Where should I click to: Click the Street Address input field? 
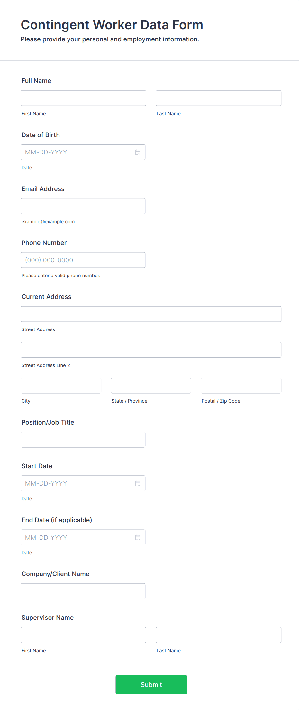click(x=151, y=314)
